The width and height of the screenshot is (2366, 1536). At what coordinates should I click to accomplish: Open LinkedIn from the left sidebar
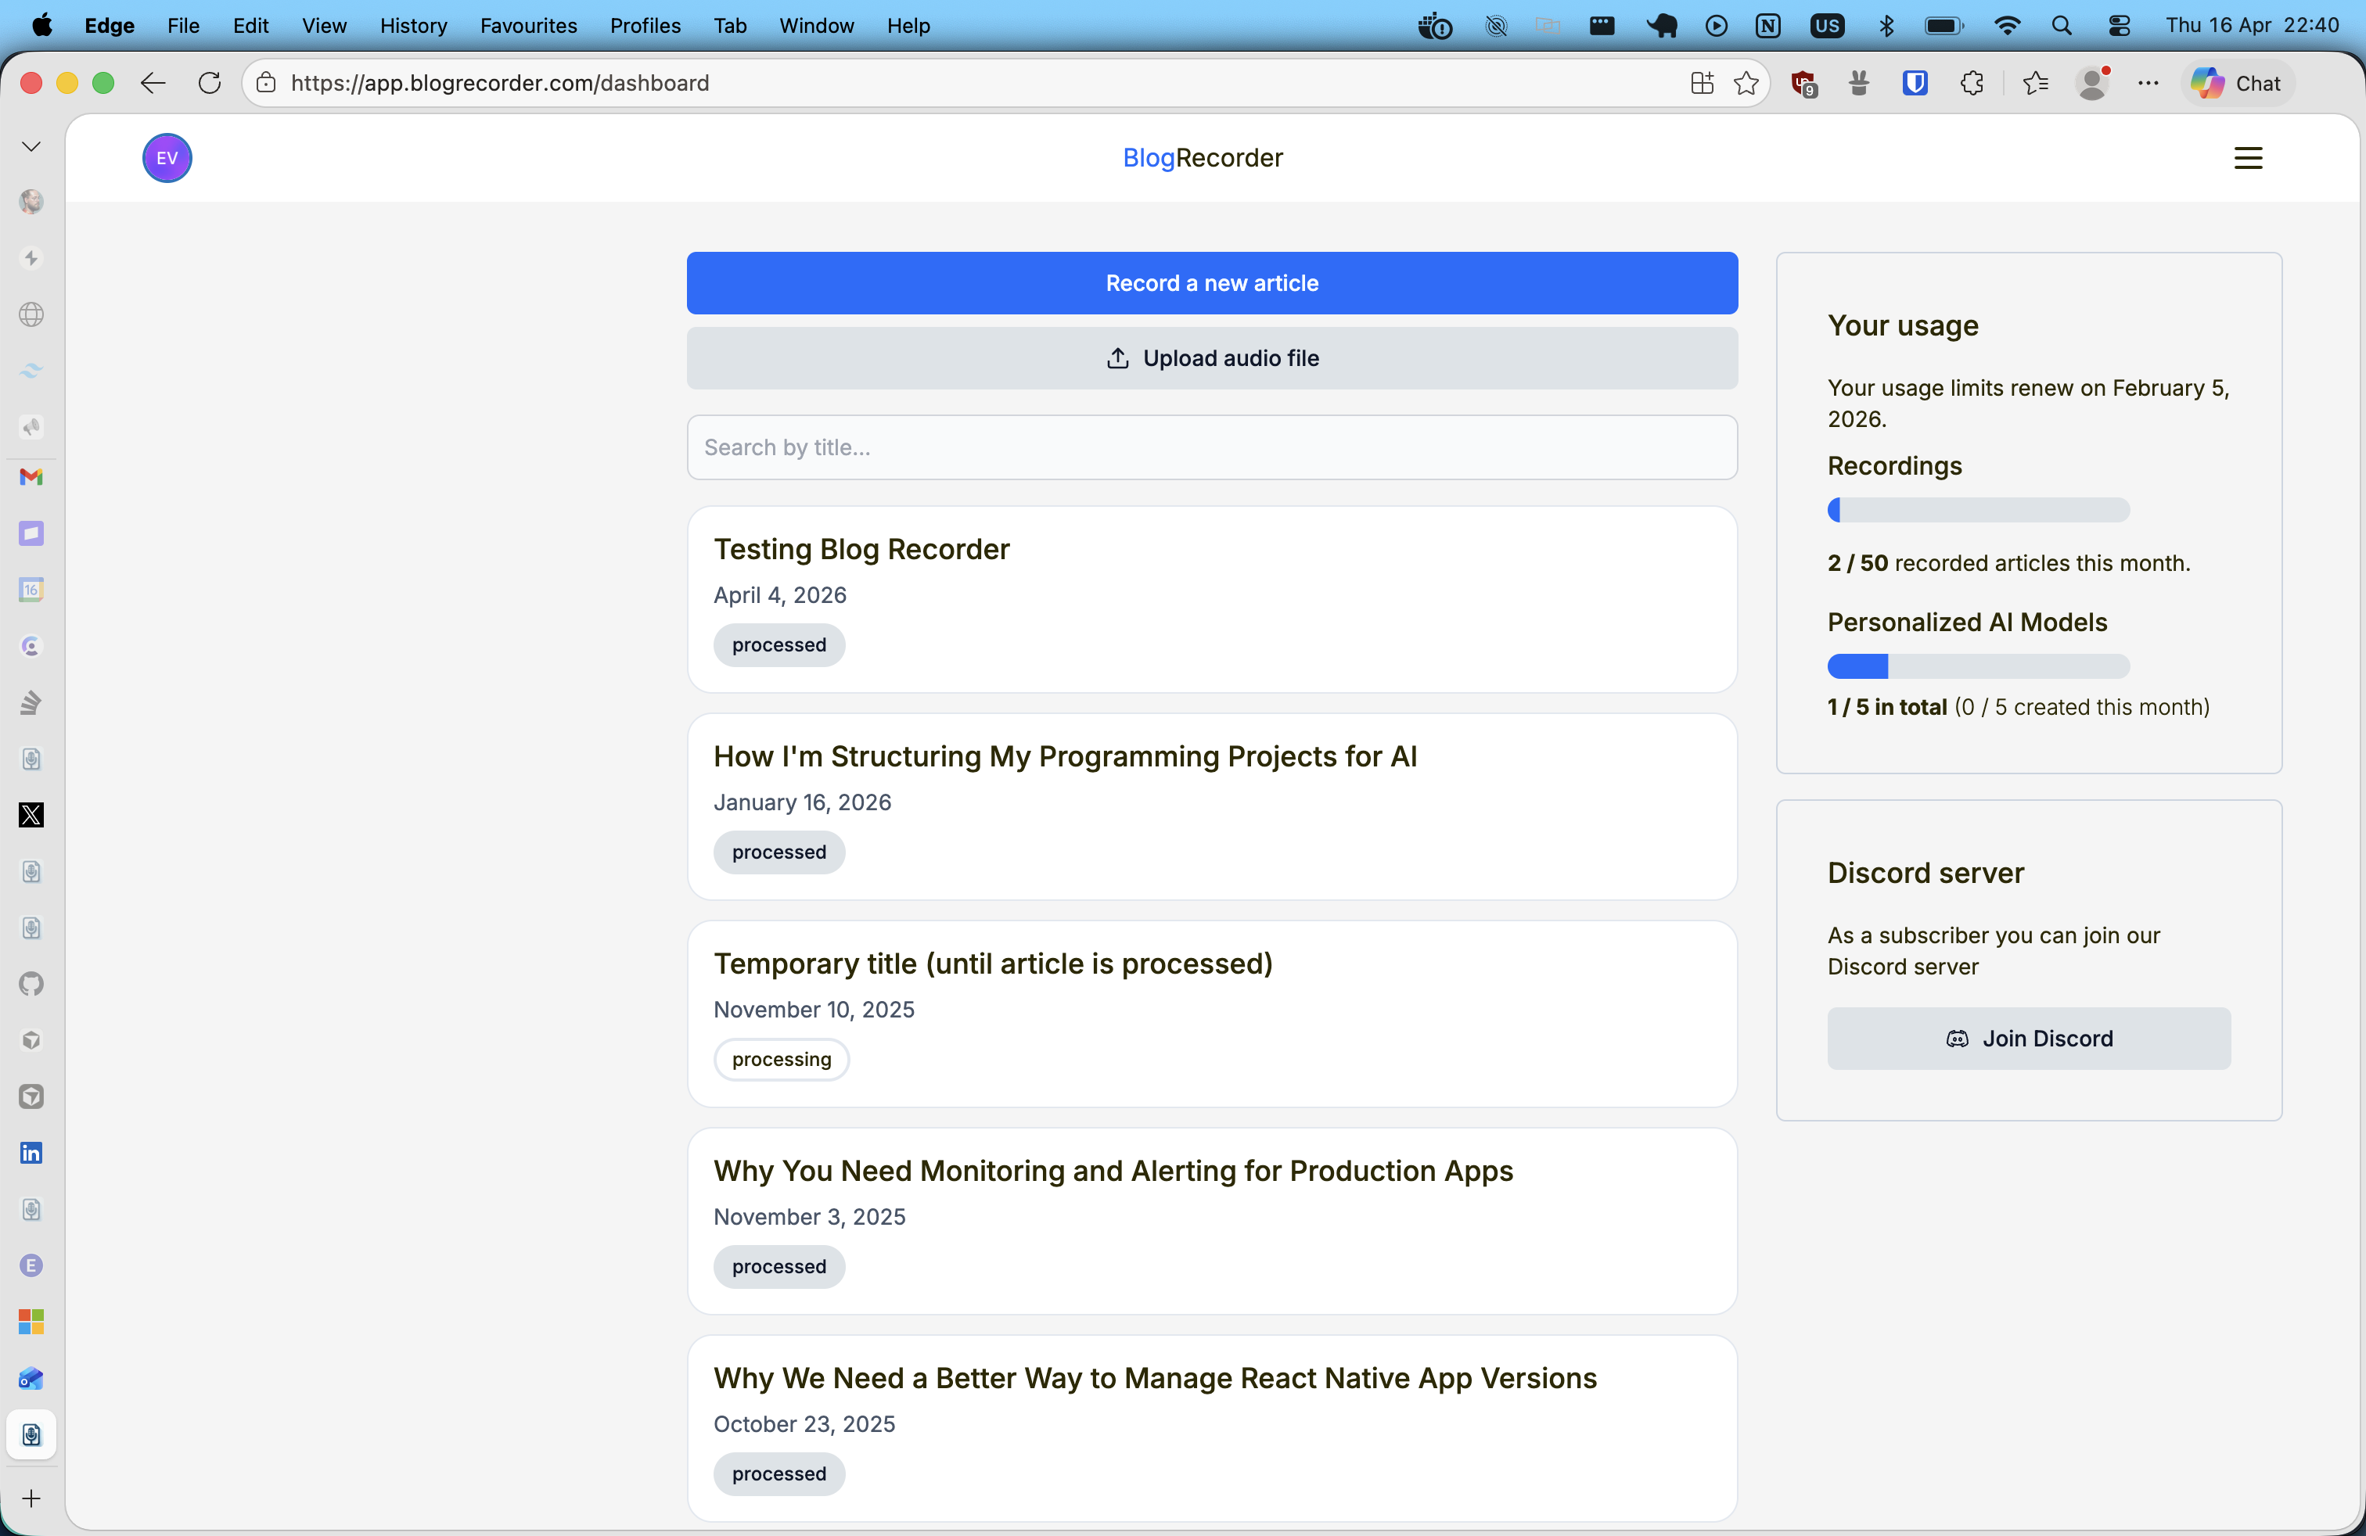tap(31, 1151)
